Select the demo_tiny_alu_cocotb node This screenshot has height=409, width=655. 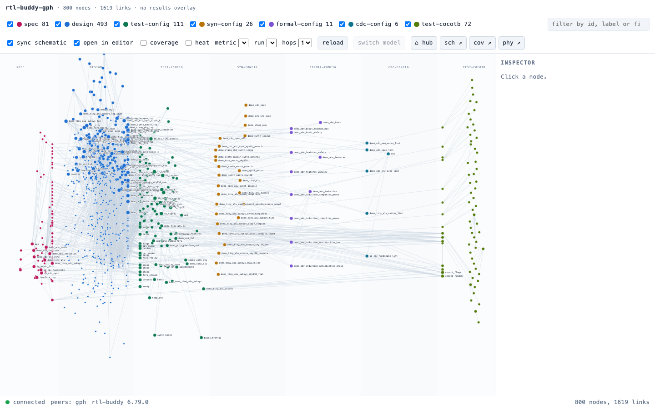[204, 289]
